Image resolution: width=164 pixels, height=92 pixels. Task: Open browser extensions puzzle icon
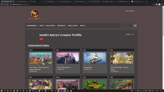pos(157,5)
